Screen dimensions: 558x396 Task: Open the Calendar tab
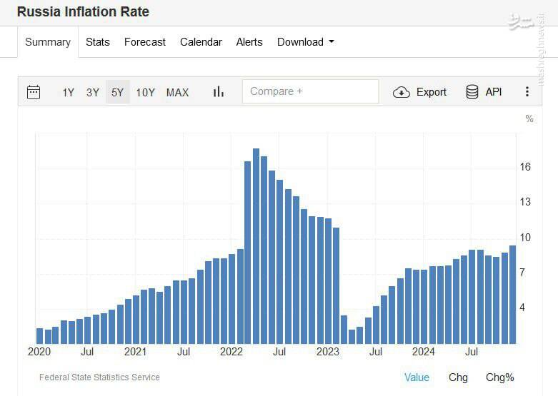201,42
